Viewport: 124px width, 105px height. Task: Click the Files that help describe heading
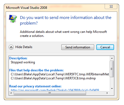tap(36, 70)
